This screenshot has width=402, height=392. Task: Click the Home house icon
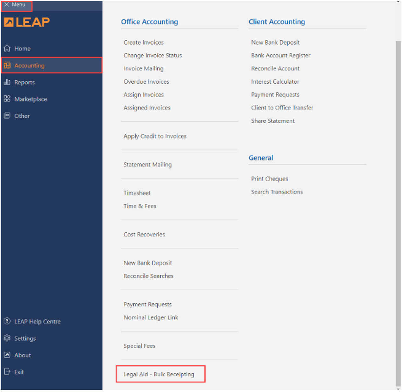[7, 48]
